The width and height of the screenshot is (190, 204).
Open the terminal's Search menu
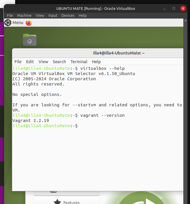point(59,62)
